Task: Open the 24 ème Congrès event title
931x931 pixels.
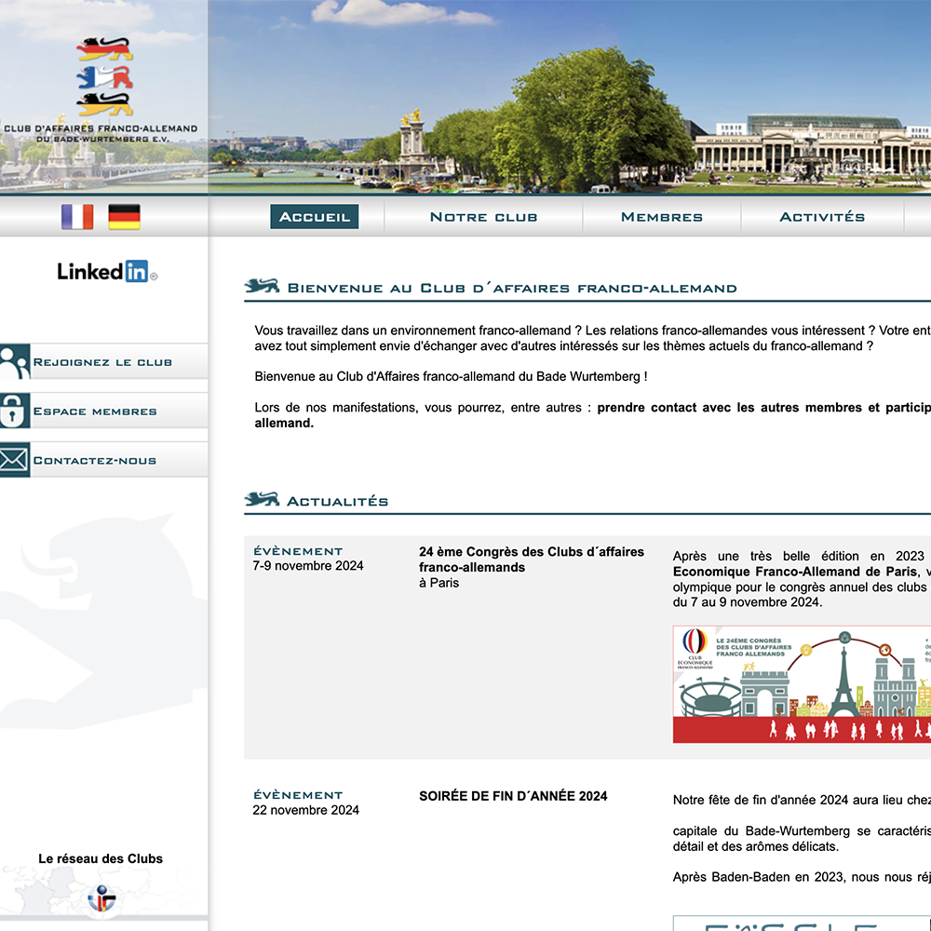Action: pos(531,560)
